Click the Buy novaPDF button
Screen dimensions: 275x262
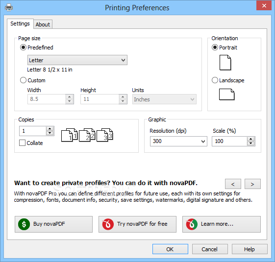tap(53, 224)
